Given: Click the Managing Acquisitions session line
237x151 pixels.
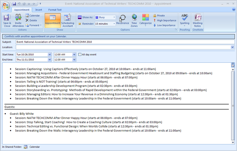Looking at the screenshot, I should (x=114, y=73).
